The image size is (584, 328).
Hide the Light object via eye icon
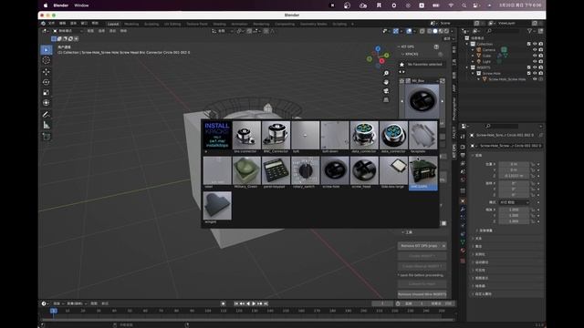tap(535, 62)
